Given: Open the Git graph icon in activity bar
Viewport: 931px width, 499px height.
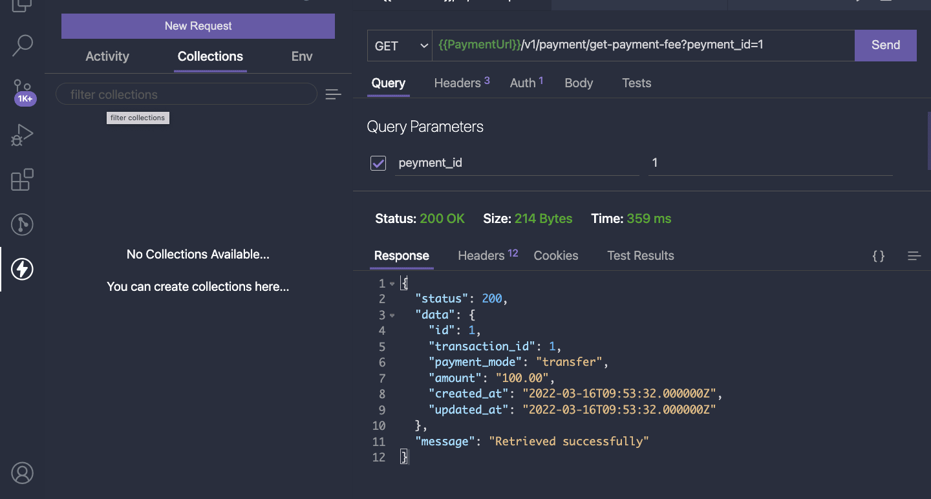Looking at the screenshot, I should [x=22, y=224].
